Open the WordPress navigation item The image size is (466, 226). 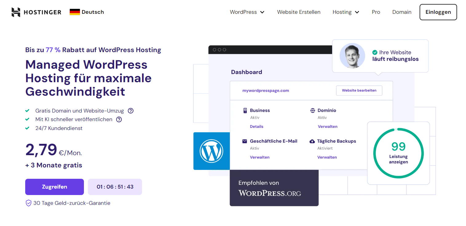pos(247,12)
